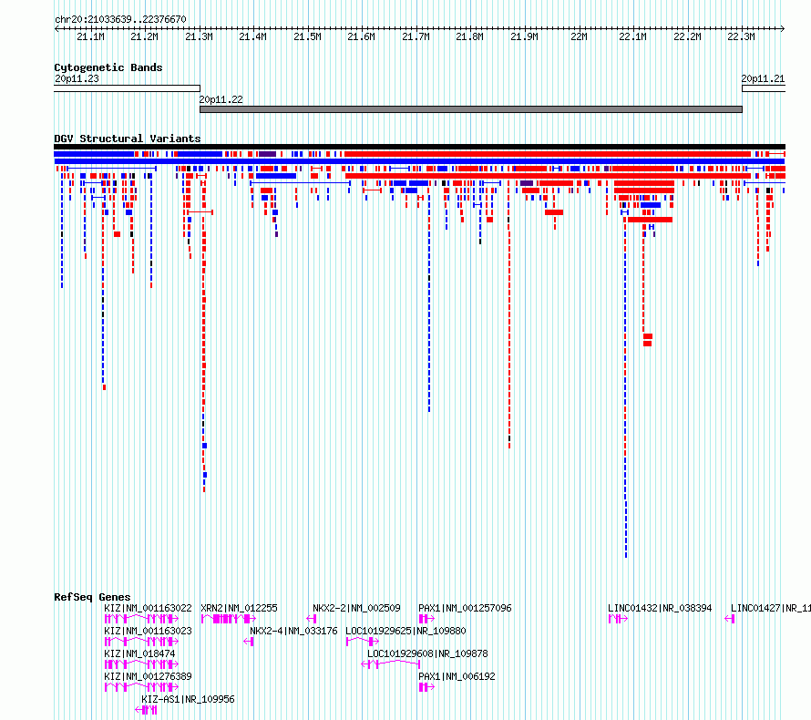
Task: Click the PAX1 NM_006192 gene glyph
Action: click(x=426, y=687)
